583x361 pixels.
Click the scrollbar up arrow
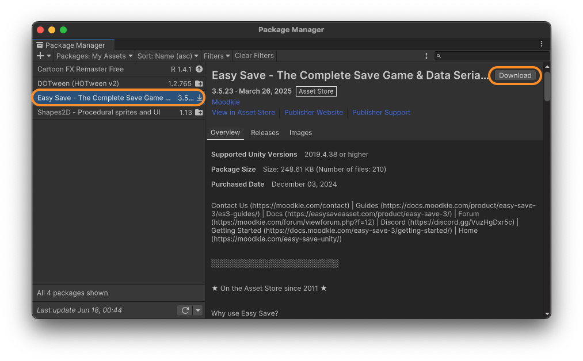click(547, 67)
